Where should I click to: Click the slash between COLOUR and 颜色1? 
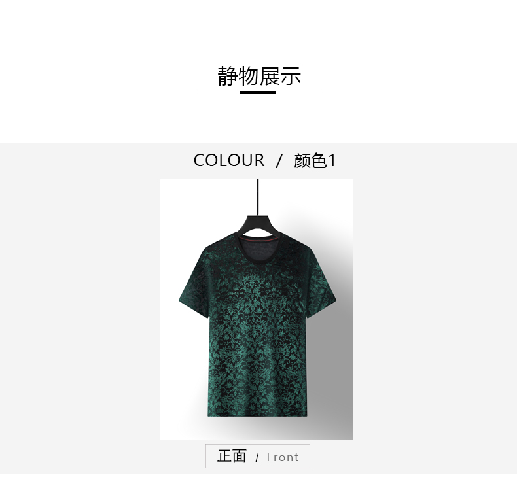coord(279,161)
